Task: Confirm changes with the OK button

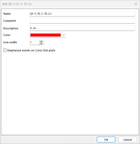Action: pos(106,140)
